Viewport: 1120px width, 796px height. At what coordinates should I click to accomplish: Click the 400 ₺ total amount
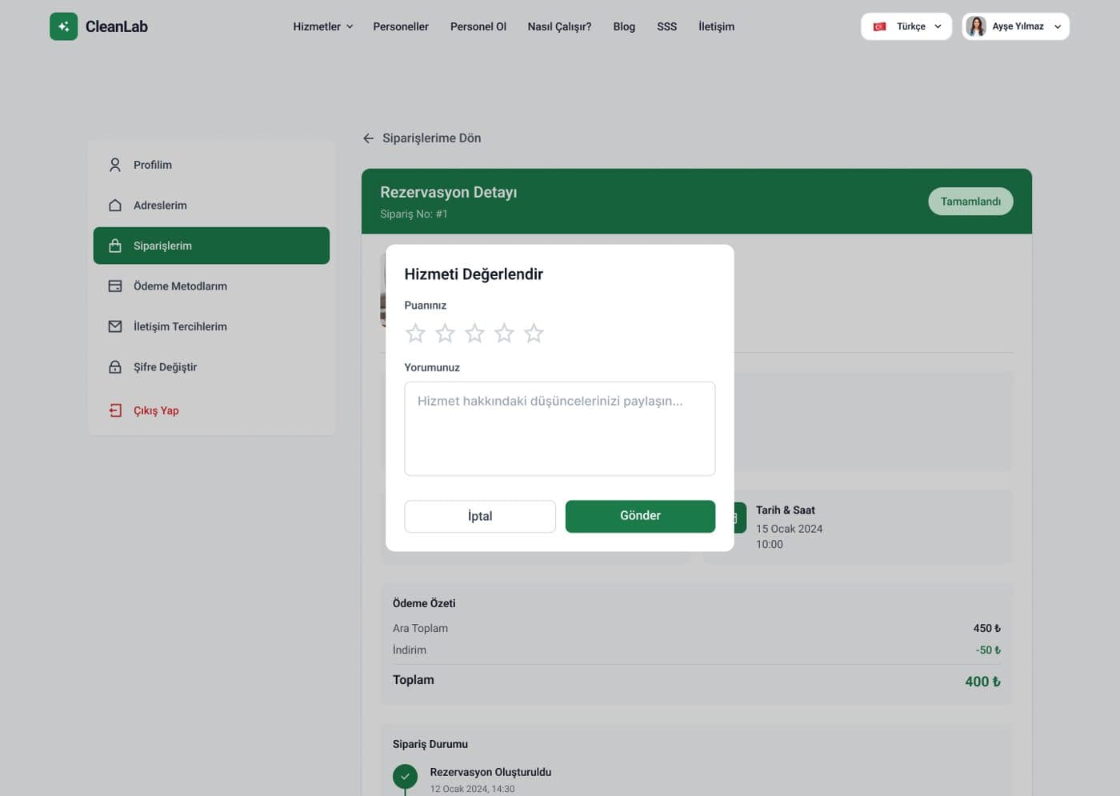[x=982, y=682]
